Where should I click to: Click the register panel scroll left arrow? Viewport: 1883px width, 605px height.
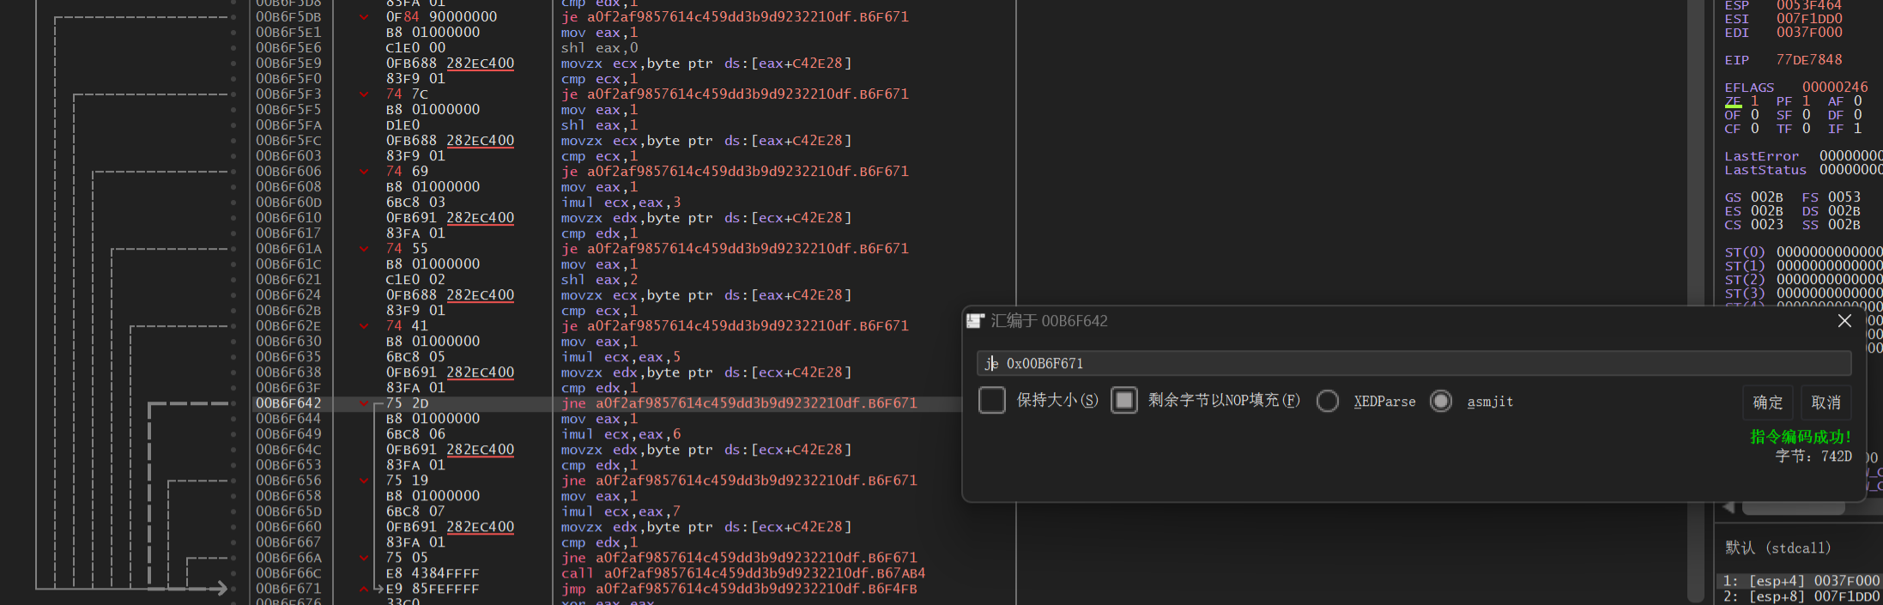click(x=1728, y=507)
